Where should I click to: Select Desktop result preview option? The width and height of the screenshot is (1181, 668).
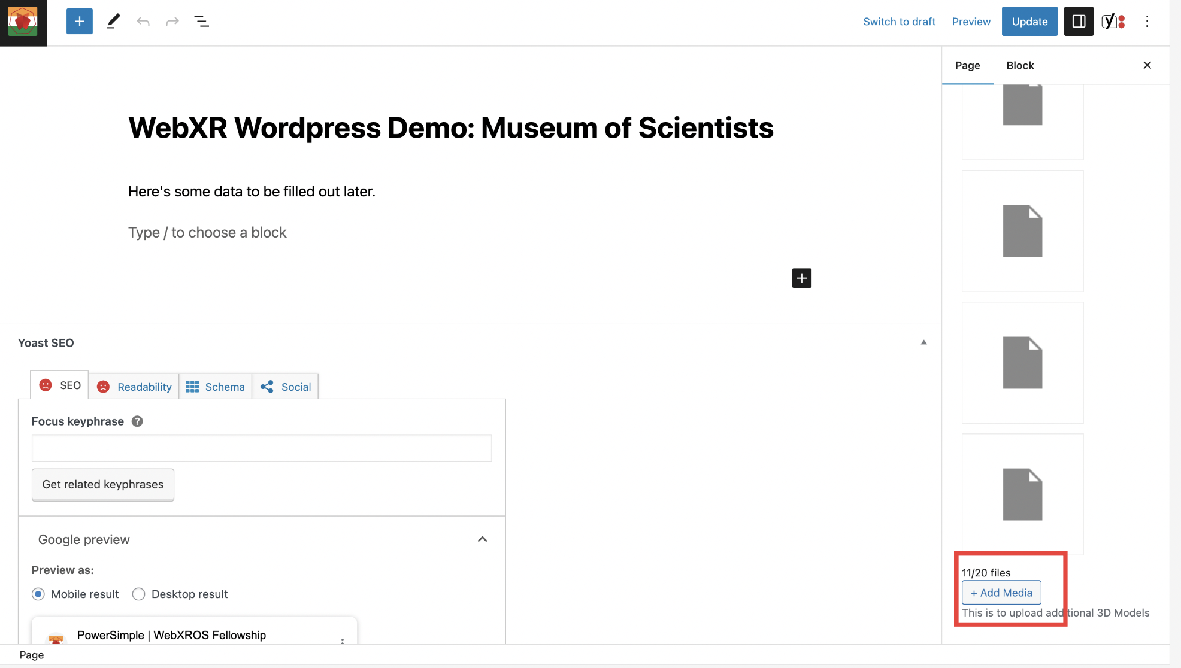(x=138, y=594)
